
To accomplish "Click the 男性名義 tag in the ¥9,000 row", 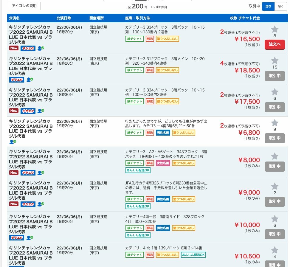I will [163, 199].
